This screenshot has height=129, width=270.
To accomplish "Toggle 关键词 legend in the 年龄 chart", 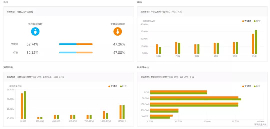I will coord(246,21).
